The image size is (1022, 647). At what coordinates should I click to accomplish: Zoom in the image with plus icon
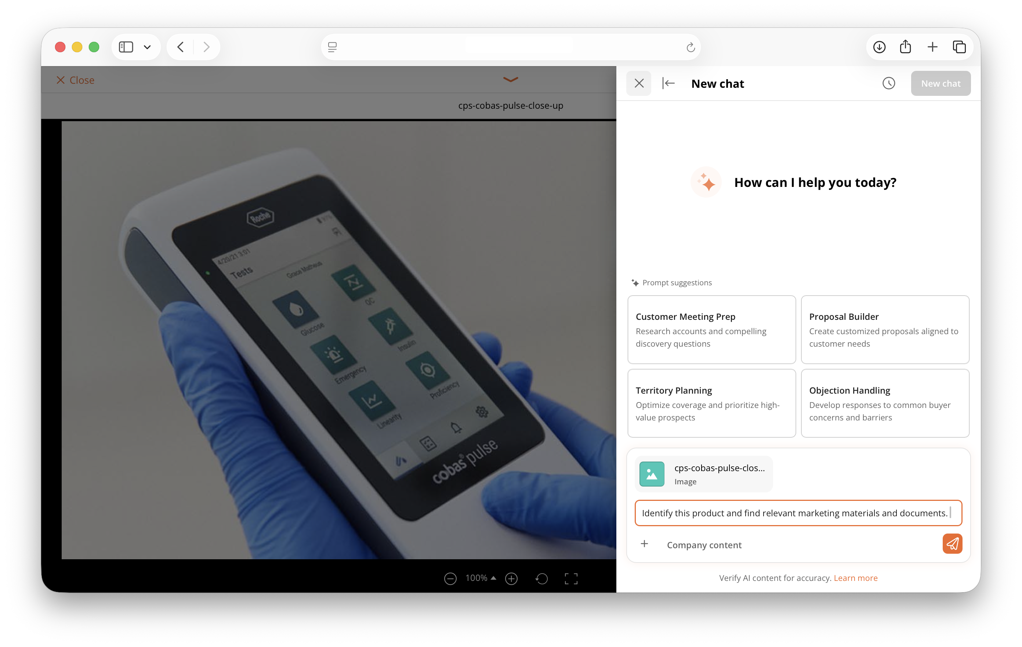[511, 579]
